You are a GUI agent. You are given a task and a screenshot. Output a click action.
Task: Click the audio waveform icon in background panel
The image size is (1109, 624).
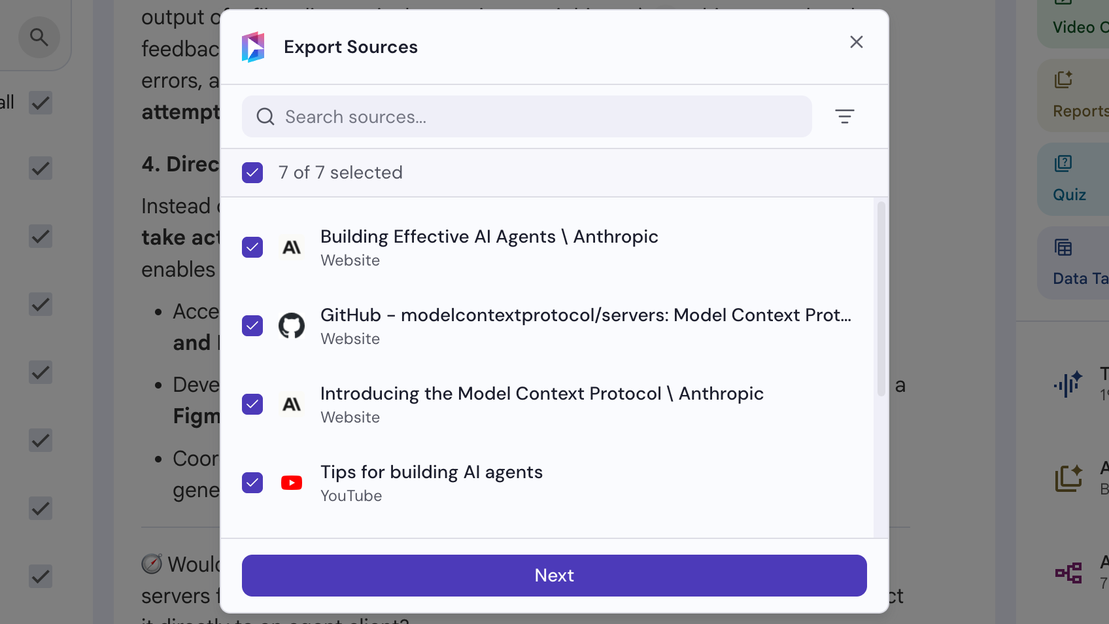click(1068, 384)
